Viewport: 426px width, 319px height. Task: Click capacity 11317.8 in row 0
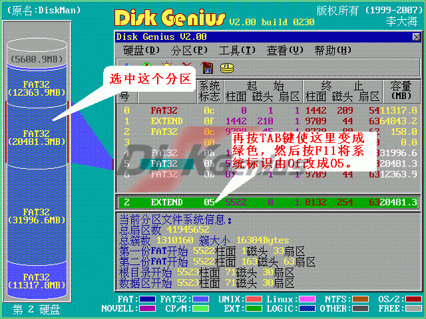coord(398,110)
